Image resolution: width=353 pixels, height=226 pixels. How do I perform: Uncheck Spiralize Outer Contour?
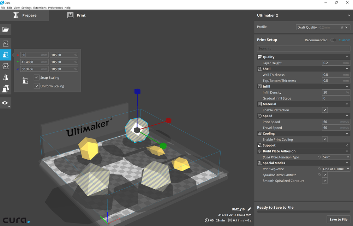click(x=325, y=175)
